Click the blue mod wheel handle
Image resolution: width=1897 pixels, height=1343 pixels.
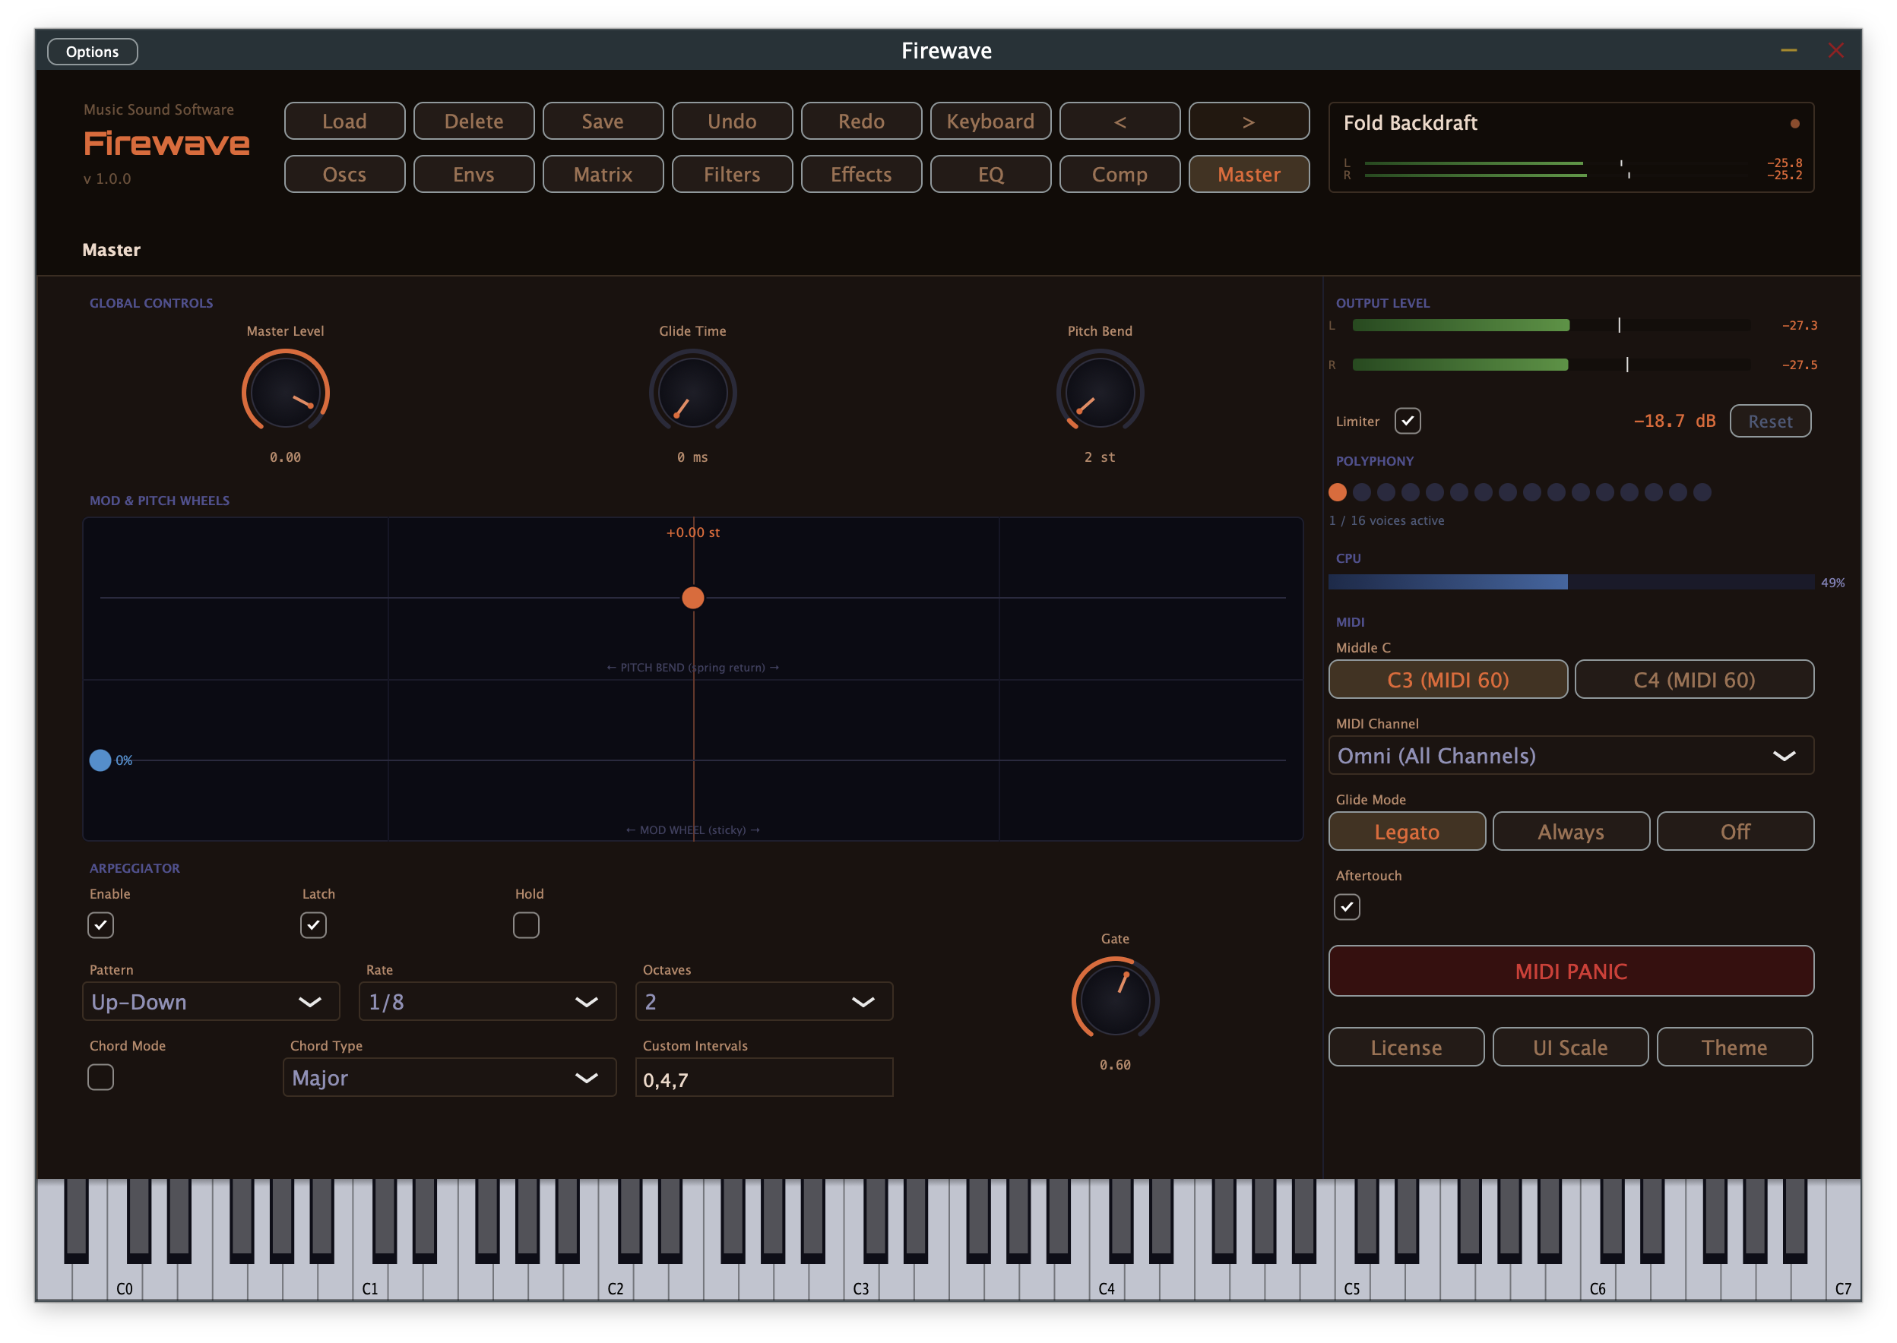pyautogui.click(x=100, y=760)
